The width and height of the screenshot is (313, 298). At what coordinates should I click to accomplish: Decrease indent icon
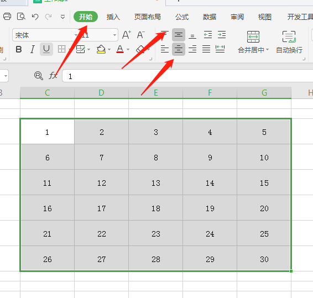coord(208,35)
